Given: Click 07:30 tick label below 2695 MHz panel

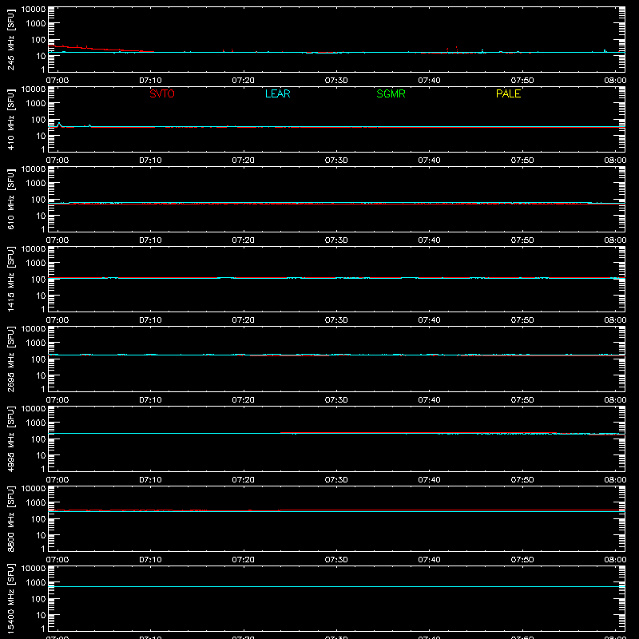Looking at the screenshot, I should pyautogui.click(x=336, y=400).
